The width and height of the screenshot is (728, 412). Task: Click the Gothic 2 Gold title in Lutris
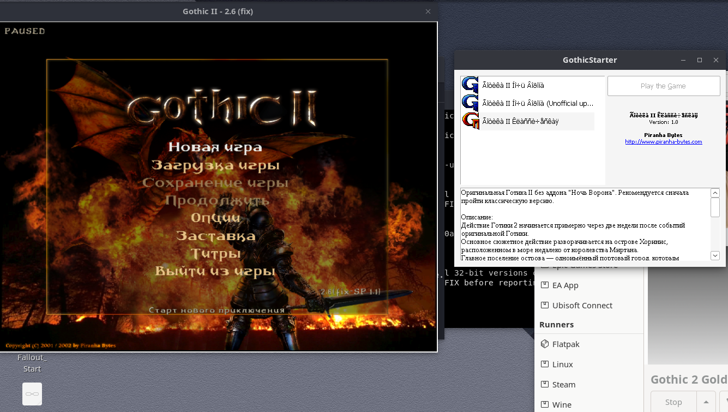click(689, 380)
